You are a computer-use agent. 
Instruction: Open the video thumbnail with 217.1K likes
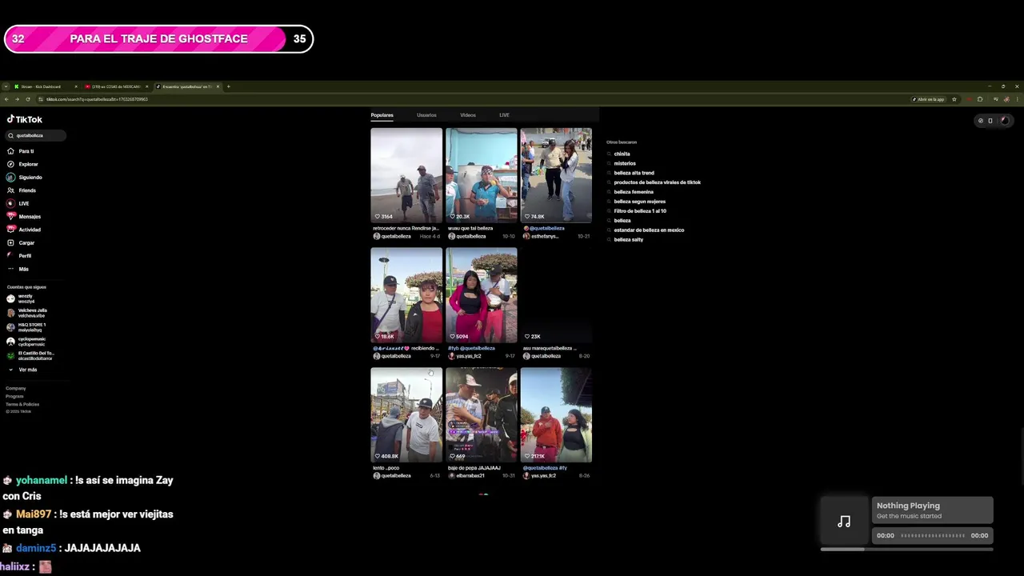coord(556,415)
